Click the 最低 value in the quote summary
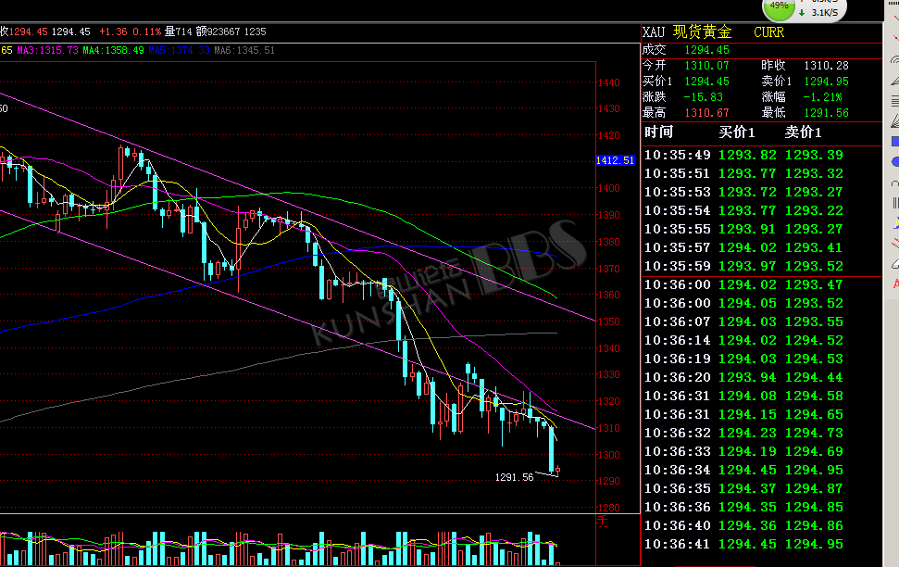 coord(826,112)
